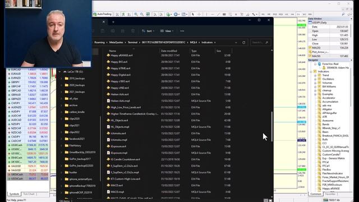Select the Accelerator indicator in Navigator
The width and height of the screenshot is (359, 202).
(329, 98)
